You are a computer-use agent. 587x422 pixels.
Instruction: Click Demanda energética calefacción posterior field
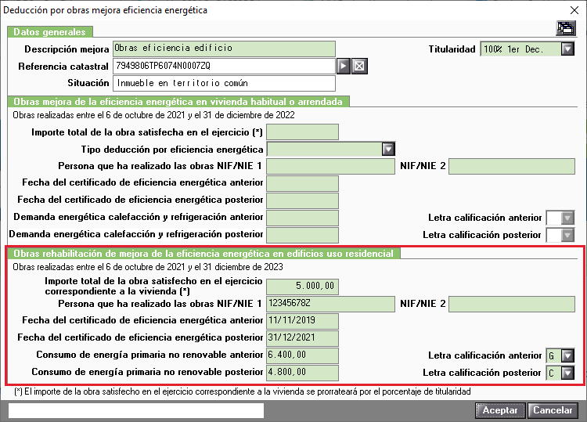point(302,235)
